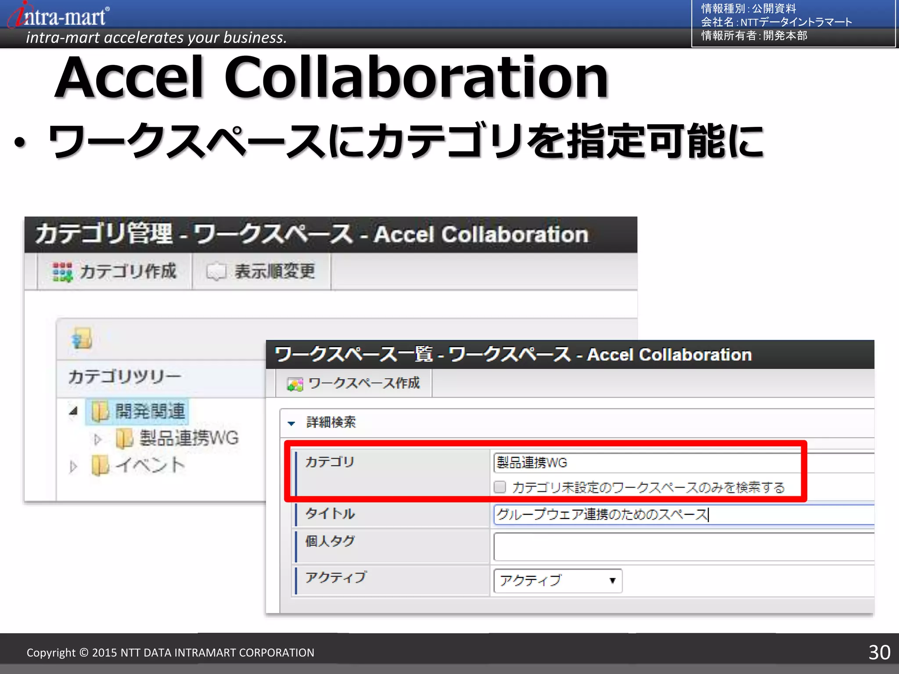Click the copyright 2015 footer text

(170, 652)
